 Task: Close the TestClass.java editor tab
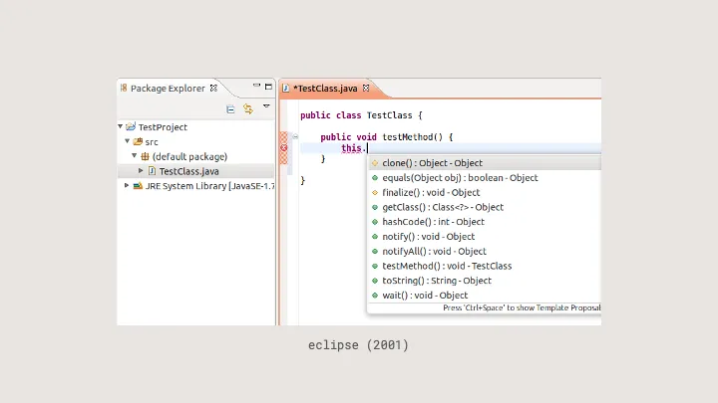(366, 88)
